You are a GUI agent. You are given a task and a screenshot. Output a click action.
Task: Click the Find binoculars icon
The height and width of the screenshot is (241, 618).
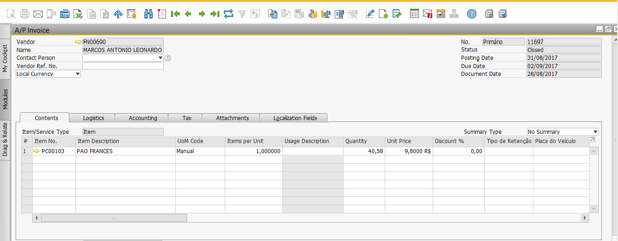tap(148, 14)
